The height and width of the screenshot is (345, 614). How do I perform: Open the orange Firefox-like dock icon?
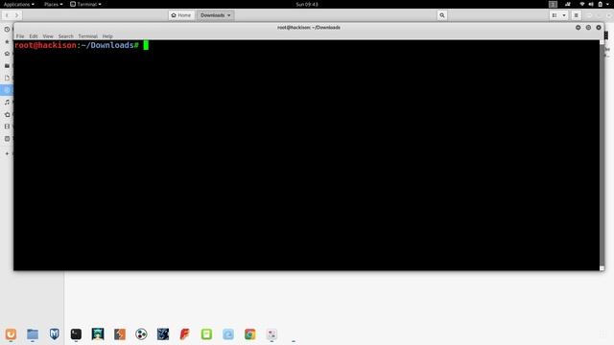pyautogui.click(x=11, y=334)
